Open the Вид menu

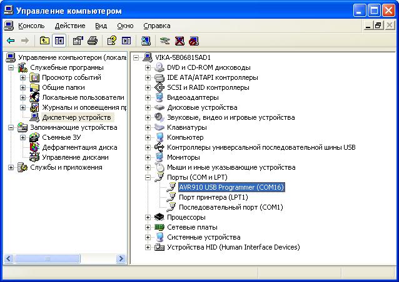click(101, 26)
